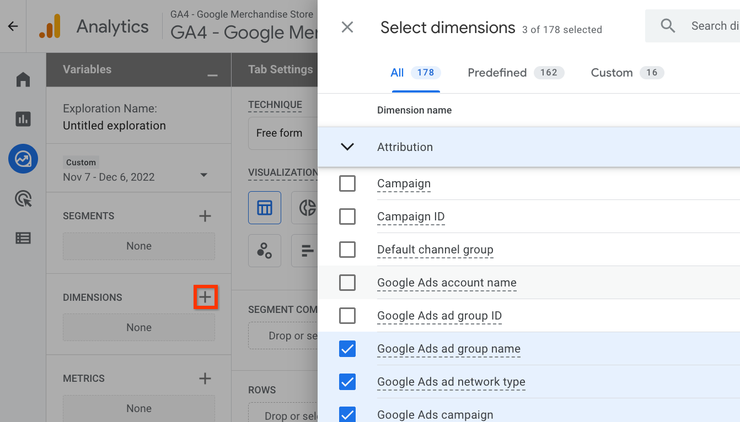Image resolution: width=740 pixels, height=422 pixels.
Task: Click the Google Ads ad group name label
Action: pos(449,349)
